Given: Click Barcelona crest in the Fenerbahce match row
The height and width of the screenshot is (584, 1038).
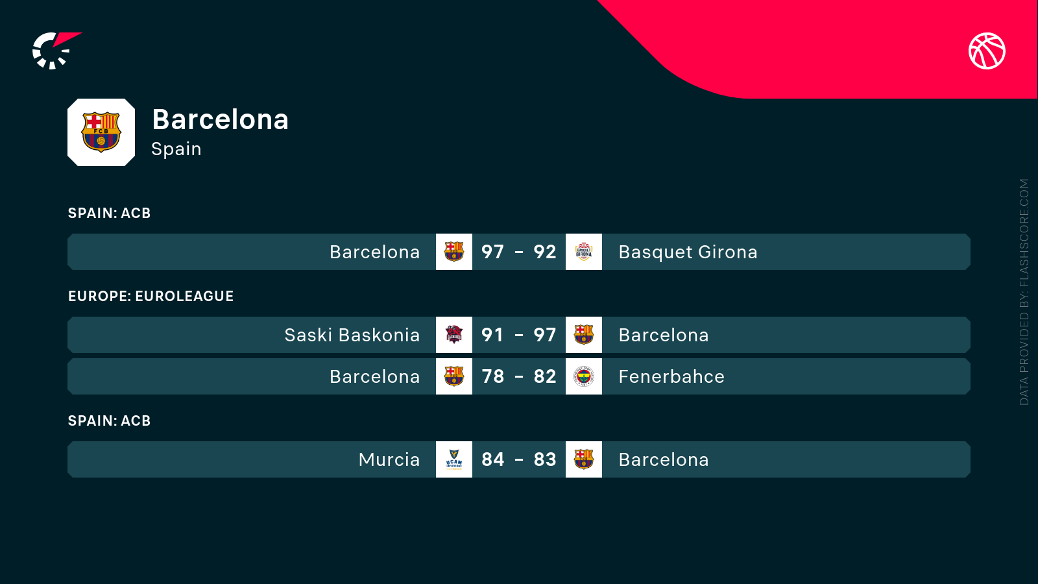Looking at the screenshot, I should pos(454,376).
